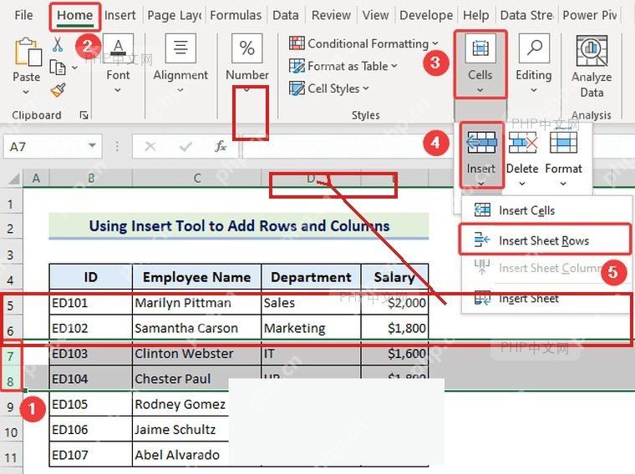
Task: Click cell containing Abel Alvarado
Action: [180, 455]
